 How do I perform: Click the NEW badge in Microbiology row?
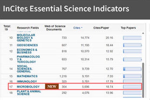[51, 86]
